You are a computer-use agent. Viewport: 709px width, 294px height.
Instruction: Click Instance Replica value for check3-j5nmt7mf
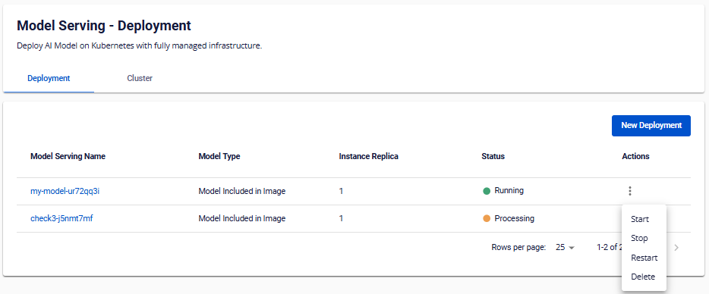click(341, 218)
